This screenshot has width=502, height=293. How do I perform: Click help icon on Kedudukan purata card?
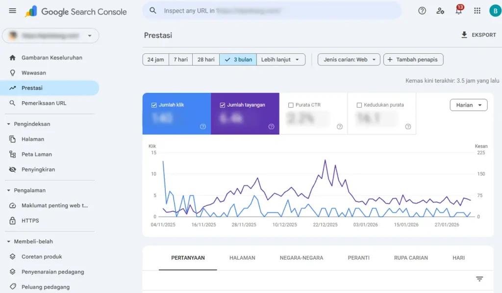click(x=408, y=127)
